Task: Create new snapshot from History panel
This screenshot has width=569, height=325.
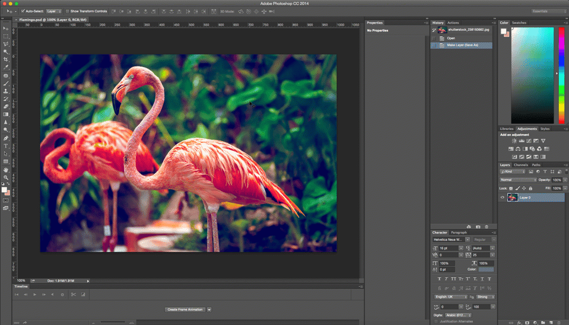Action: click(478, 227)
